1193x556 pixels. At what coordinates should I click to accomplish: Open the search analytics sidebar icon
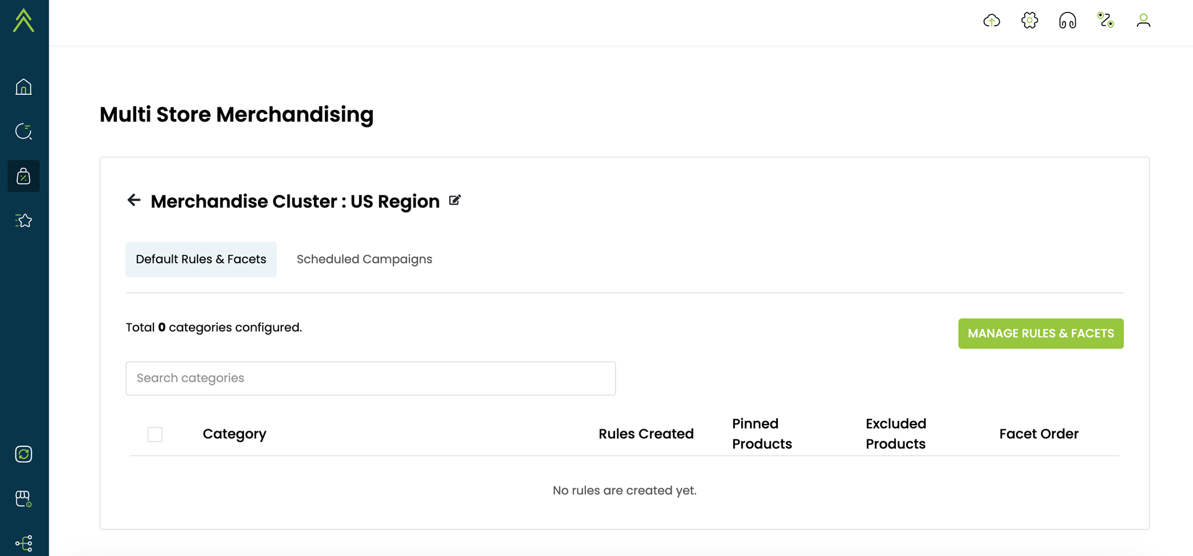tap(24, 132)
